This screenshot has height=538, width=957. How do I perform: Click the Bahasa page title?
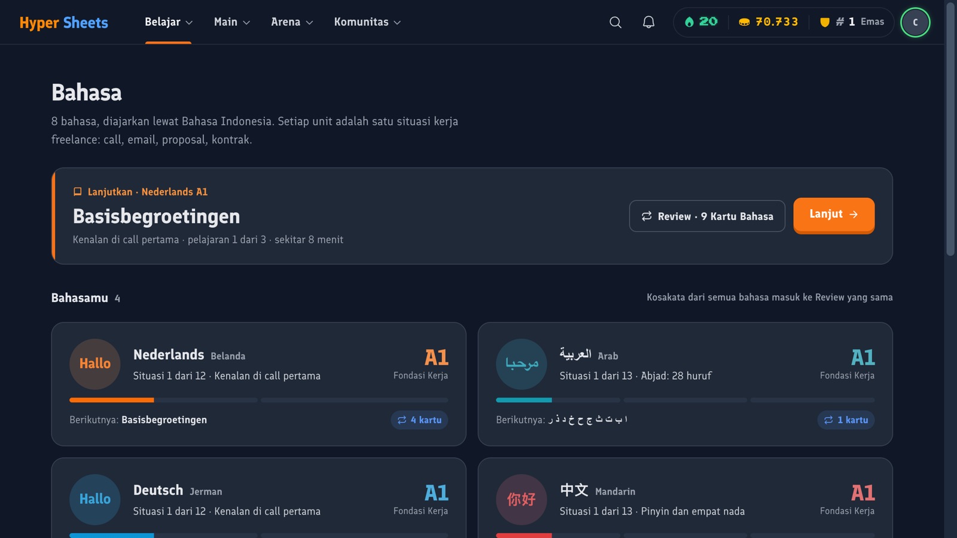[x=87, y=93]
